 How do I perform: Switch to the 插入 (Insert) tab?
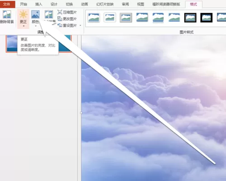[38, 4]
